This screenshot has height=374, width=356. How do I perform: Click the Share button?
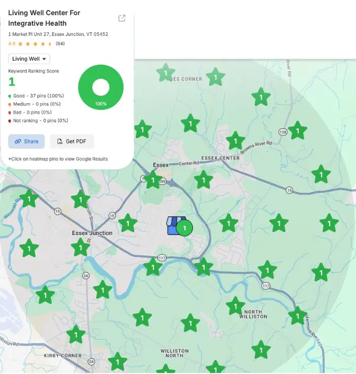[x=26, y=142]
